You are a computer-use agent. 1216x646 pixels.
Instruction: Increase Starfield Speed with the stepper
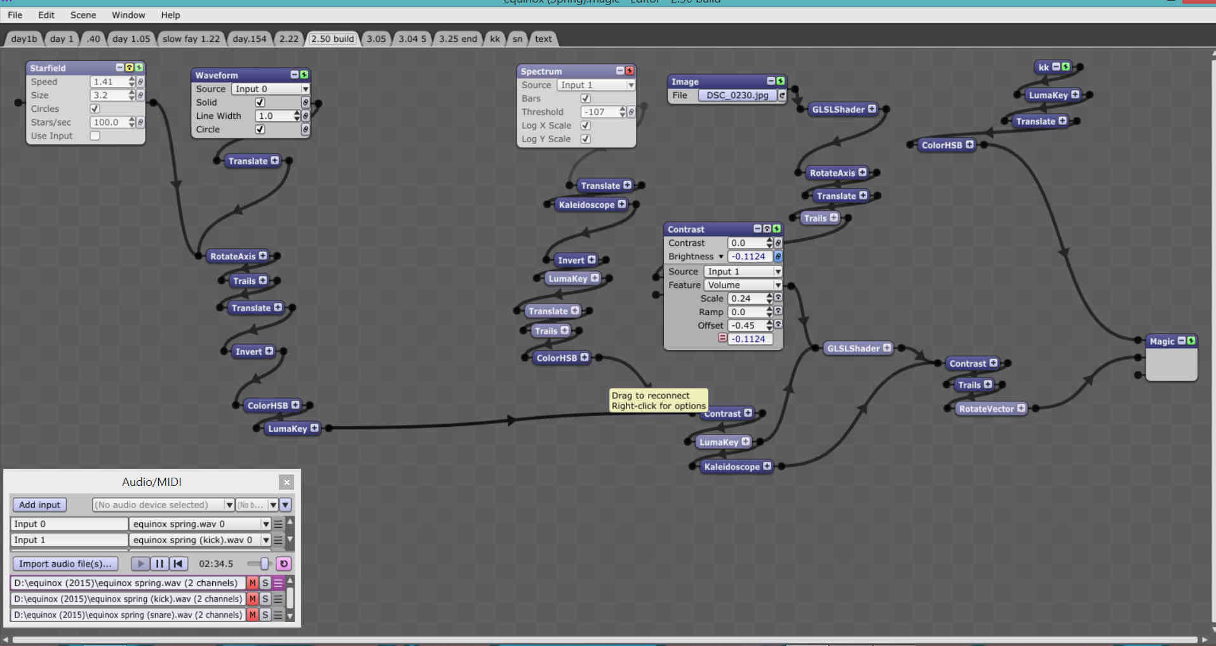132,79
